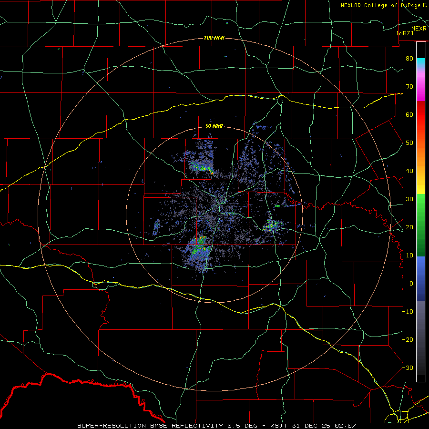Image resolution: width=429 pixels, height=429 pixels.
Task: Click the 10 dBZ scale value
Action: (409, 255)
